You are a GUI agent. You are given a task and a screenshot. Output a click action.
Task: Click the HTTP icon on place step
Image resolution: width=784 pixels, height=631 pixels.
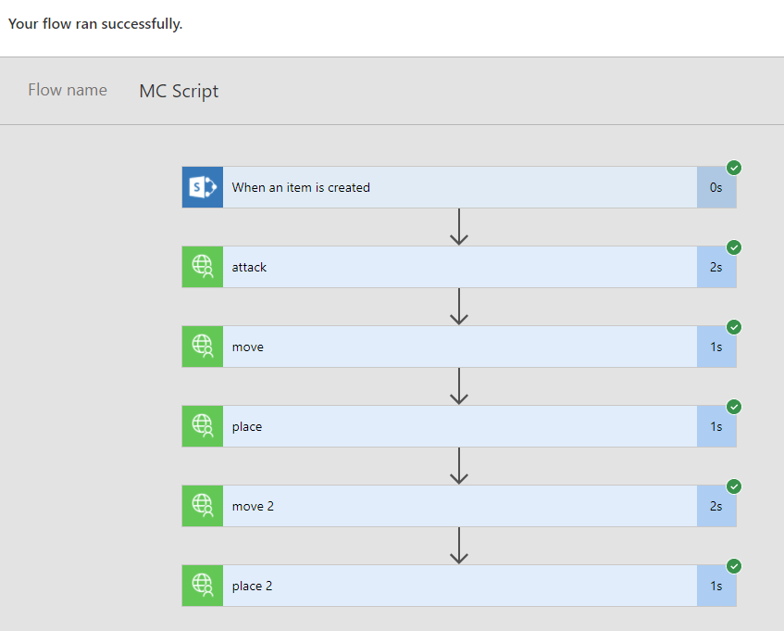tap(202, 426)
